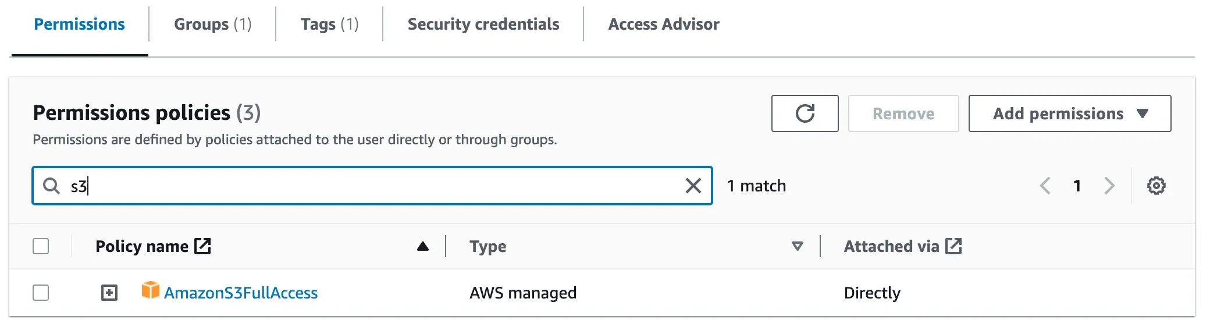
Task: Select all policies header checkbox
Action: (x=41, y=246)
